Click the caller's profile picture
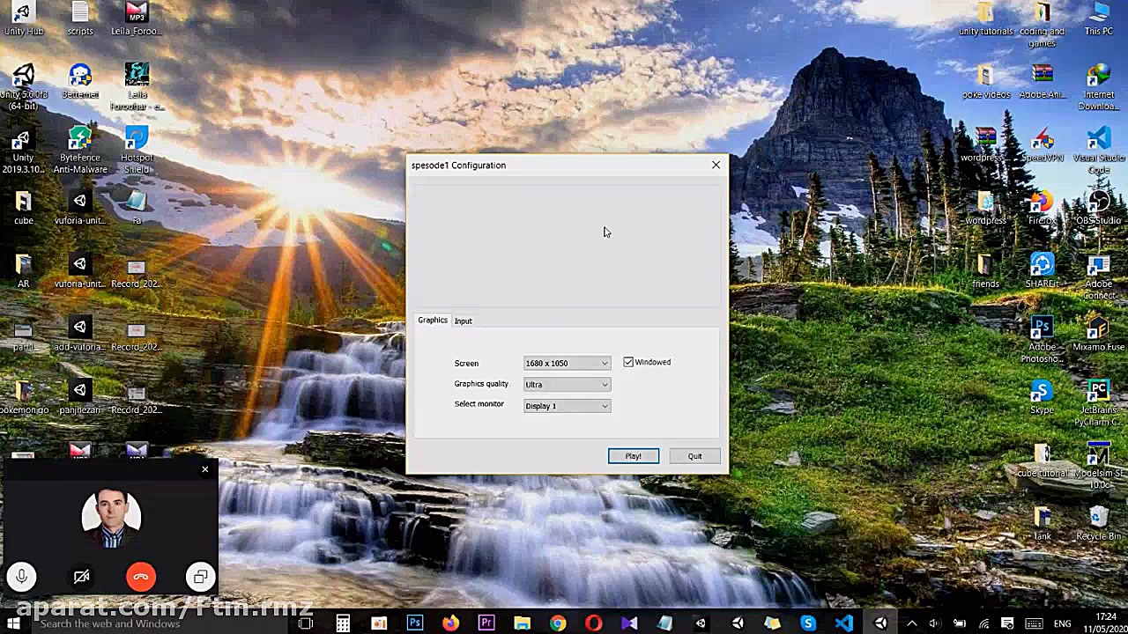This screenshot has width=1128, height=634. [x=111, y=518]
